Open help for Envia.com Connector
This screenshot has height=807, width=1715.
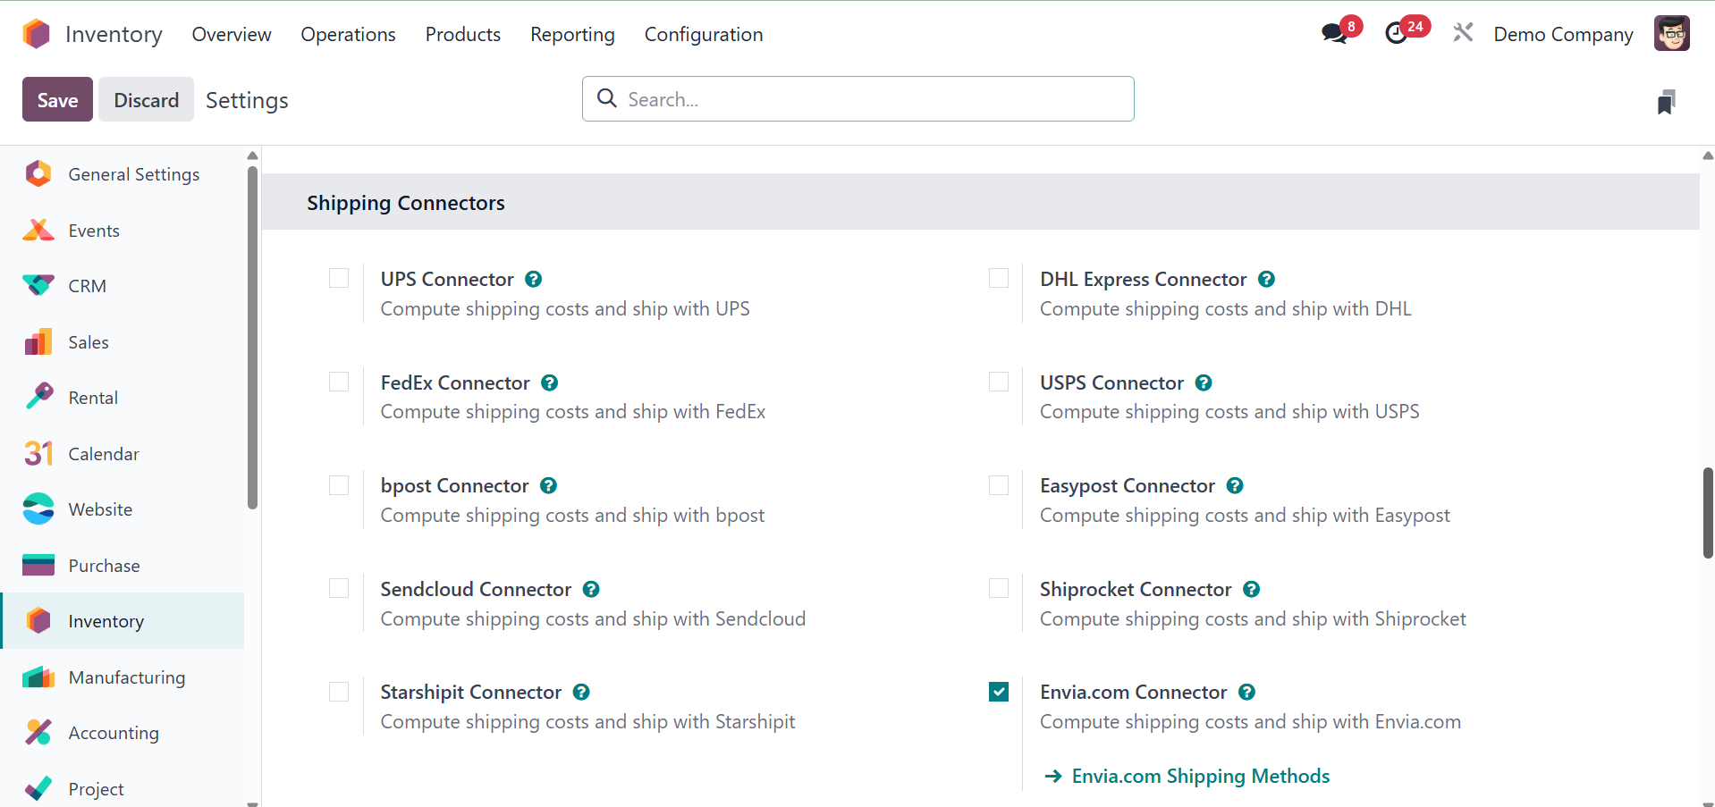click(1247, 692)
